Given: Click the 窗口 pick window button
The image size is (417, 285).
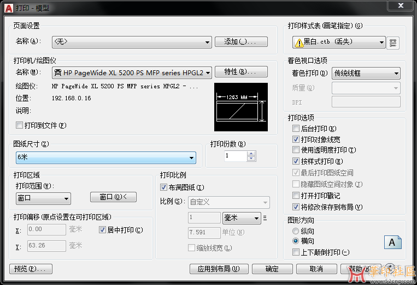Looking at the screenshot, I should 113,197.
